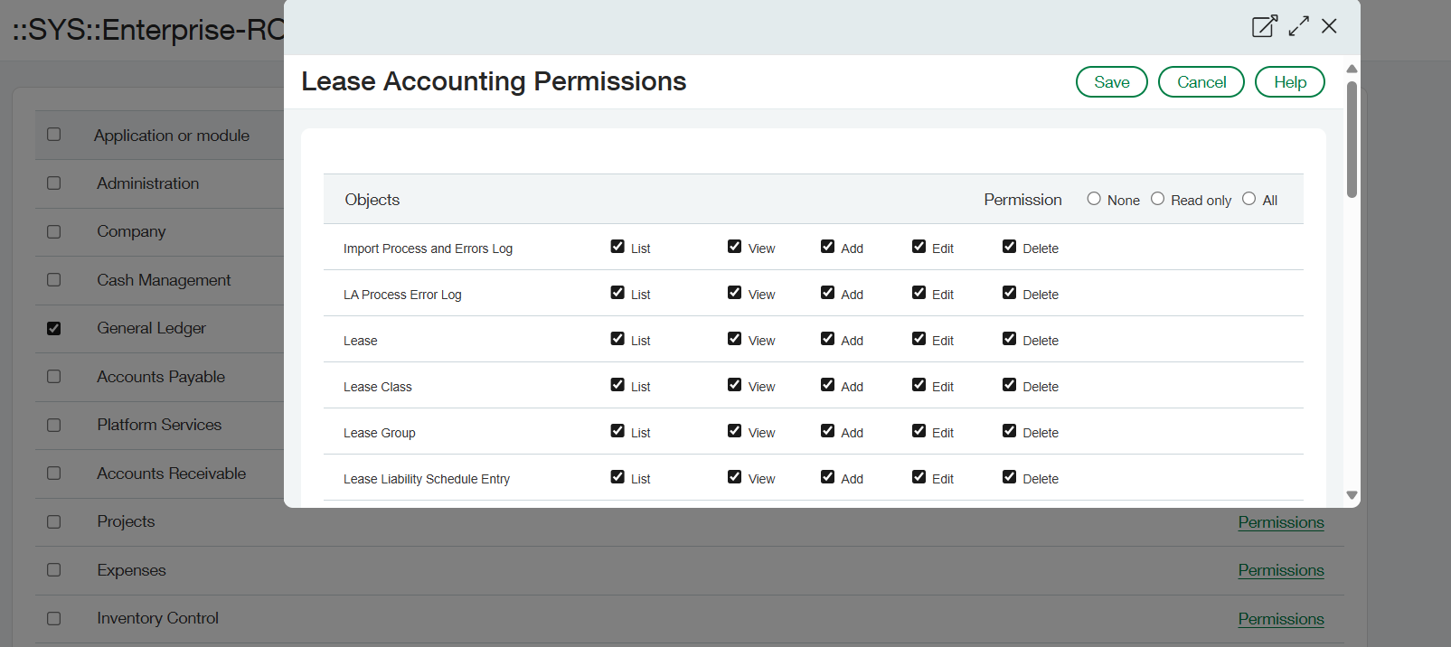1451x647 pixels.
Task: Select Read only permission radio button
Action: (1157, 199)
